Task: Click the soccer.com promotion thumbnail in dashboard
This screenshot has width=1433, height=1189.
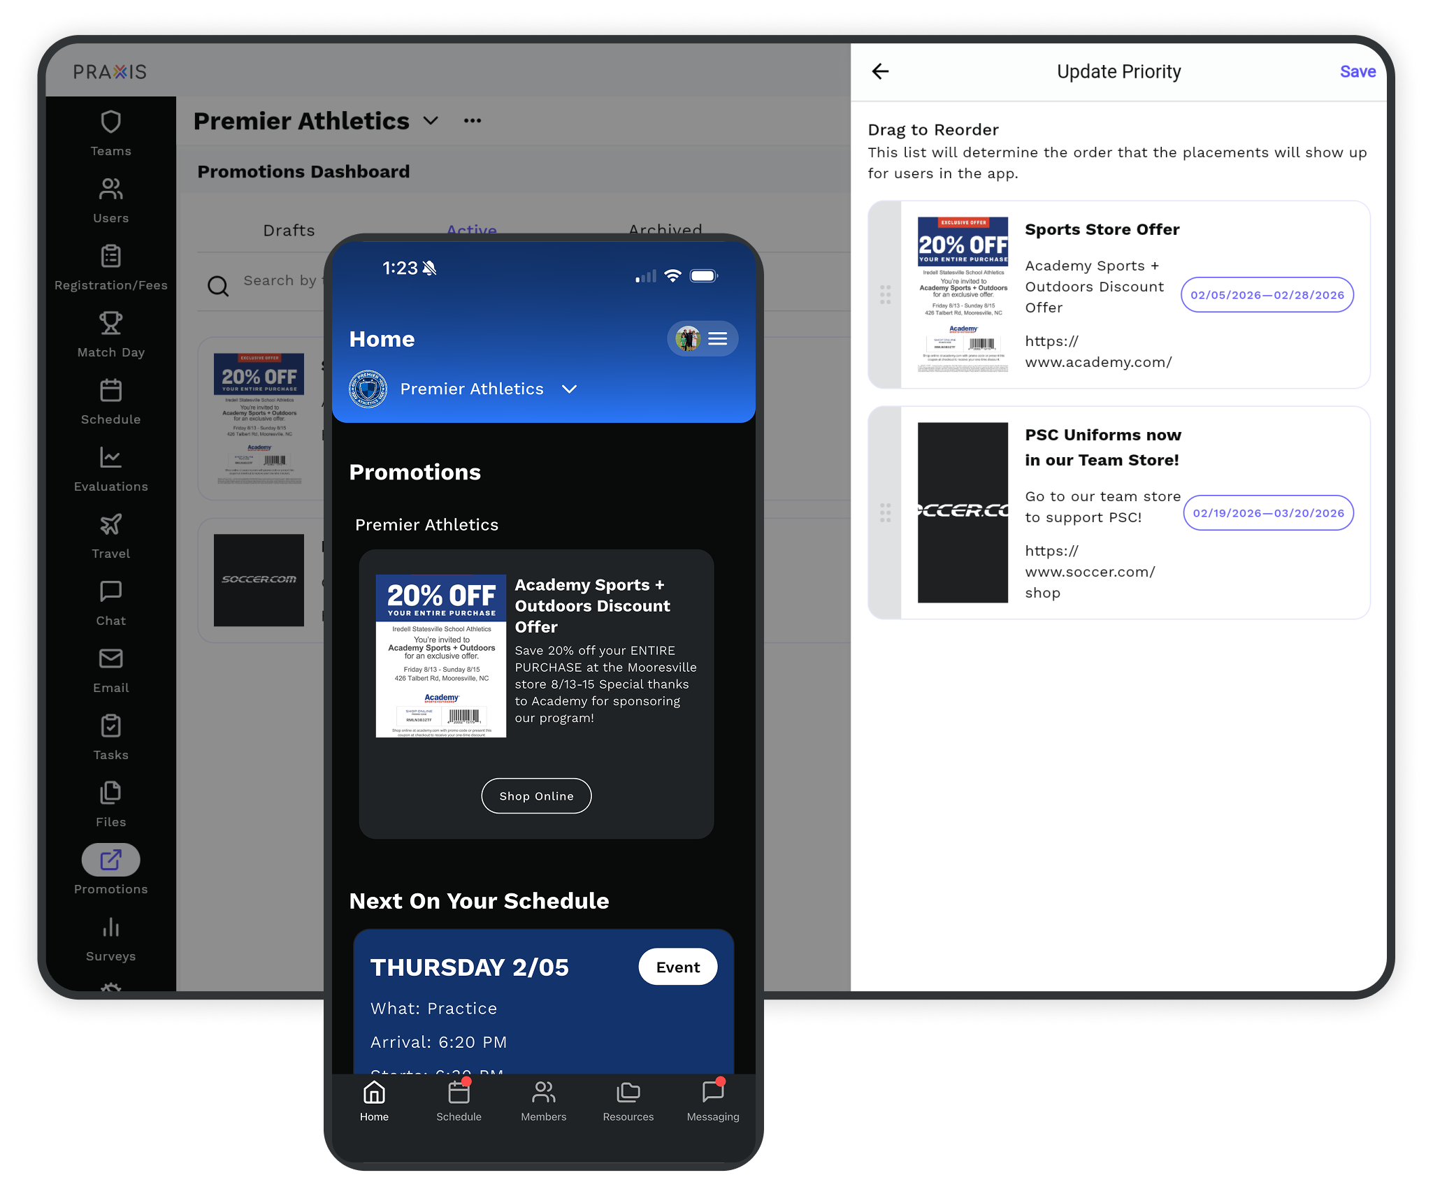Action: coord(259,580)
